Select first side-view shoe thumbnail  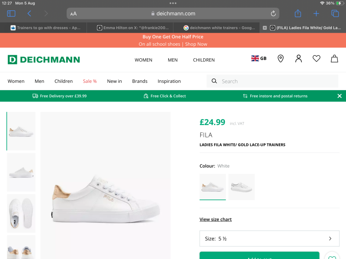(21, 131)
